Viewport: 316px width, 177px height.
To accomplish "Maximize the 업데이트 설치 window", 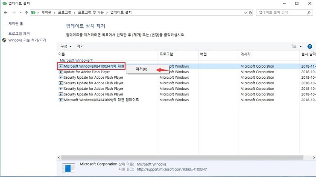I will [x=297, y=3].
